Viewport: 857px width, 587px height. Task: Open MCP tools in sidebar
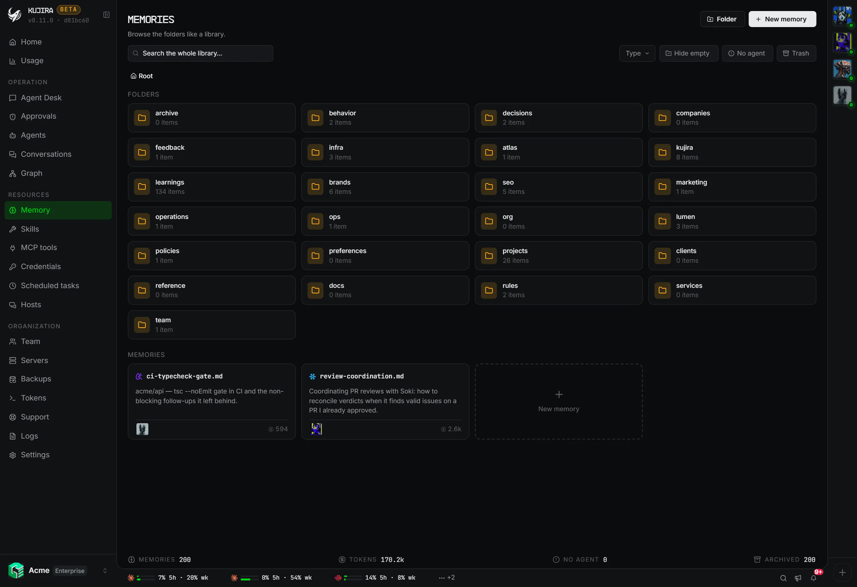click(58, 247)
